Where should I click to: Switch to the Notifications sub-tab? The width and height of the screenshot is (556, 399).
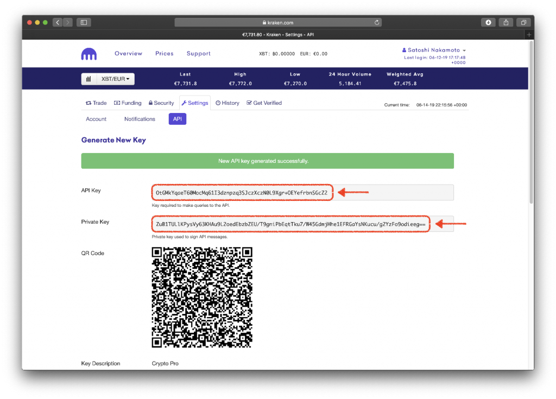point(140,119)
